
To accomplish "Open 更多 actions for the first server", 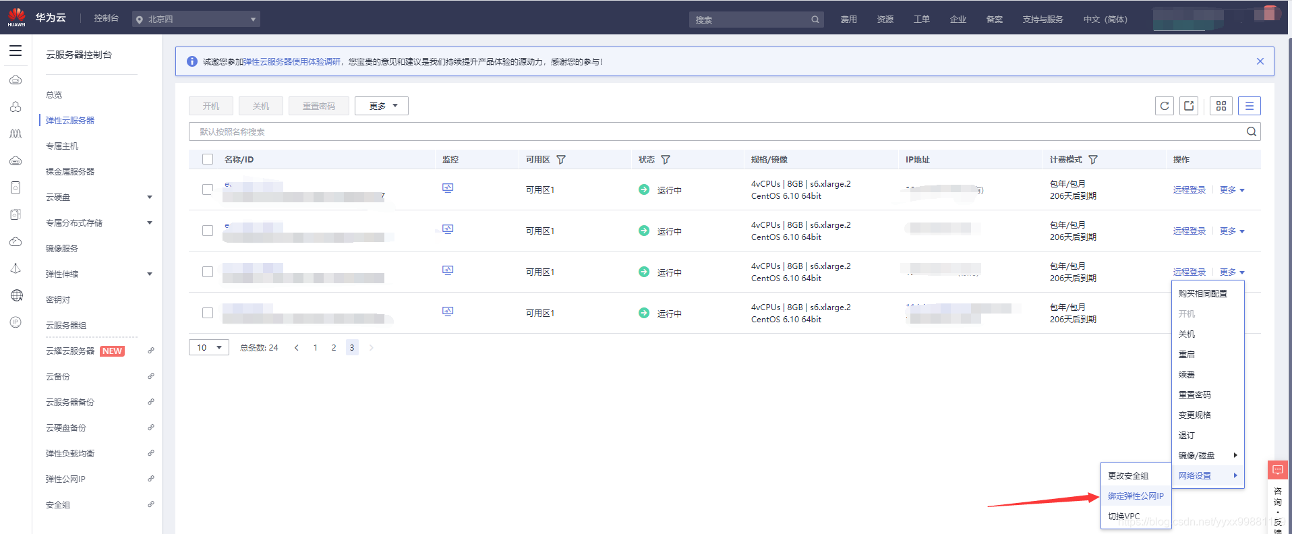I will coord(1232,190).
